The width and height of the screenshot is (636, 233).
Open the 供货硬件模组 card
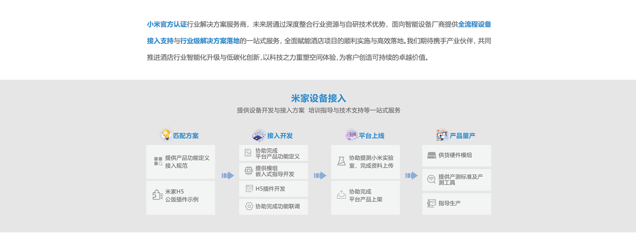tap(457, 156)
